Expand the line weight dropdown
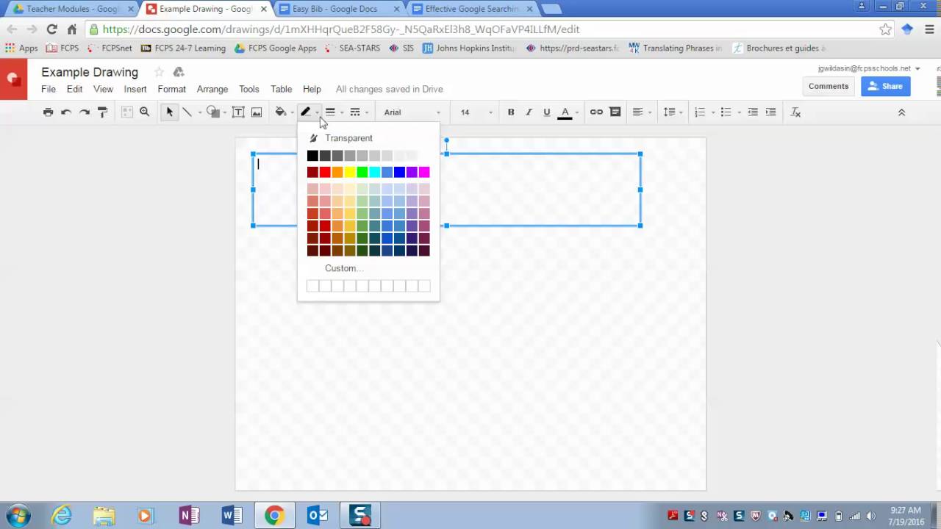 pyautogui.click(x=334, y=112)
